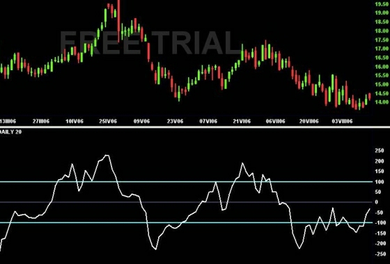Click the last red candle on the chart
Image resolution: width=390 pixels, height=264 pixels.
pos(370,97)
